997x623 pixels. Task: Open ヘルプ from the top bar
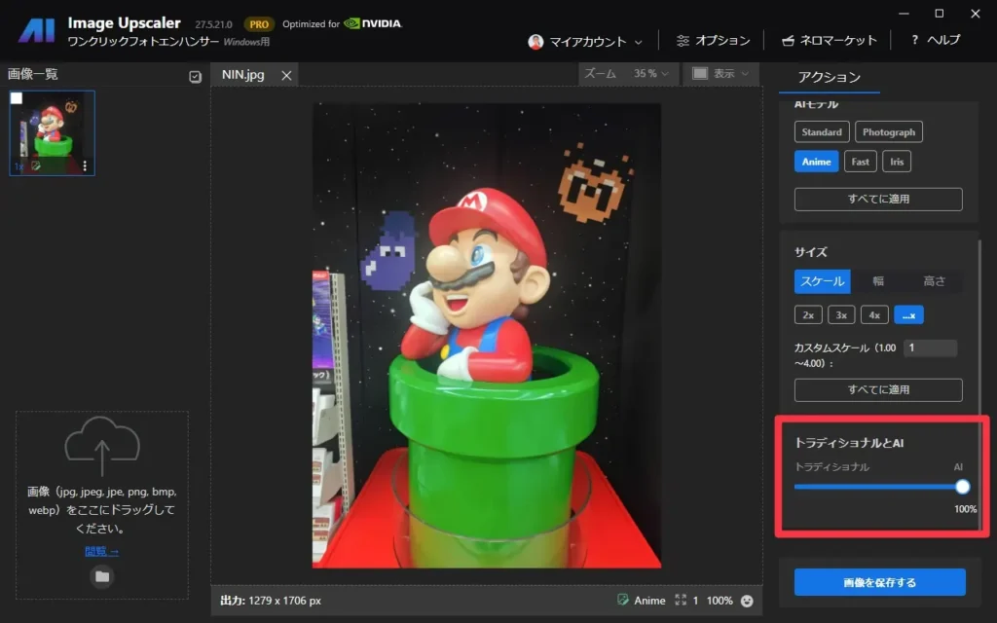(x=935, y=41)
